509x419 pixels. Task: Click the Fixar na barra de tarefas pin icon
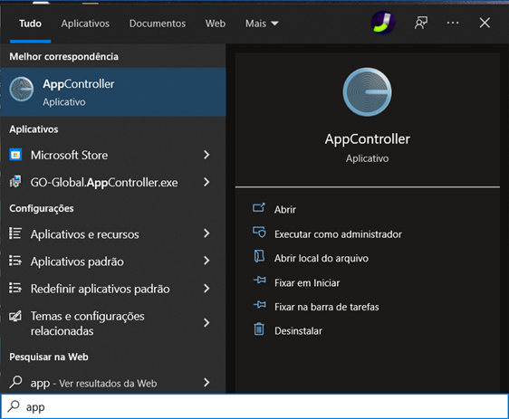[x=259, y=304]
